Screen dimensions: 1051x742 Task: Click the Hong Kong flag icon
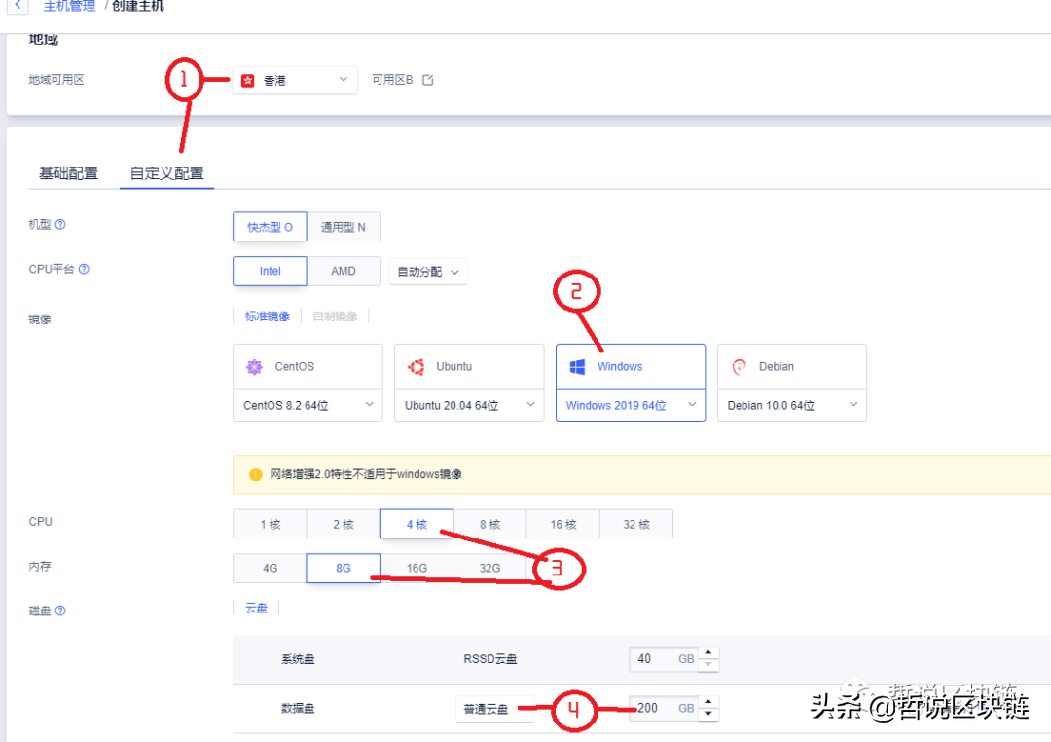(248, 81)
